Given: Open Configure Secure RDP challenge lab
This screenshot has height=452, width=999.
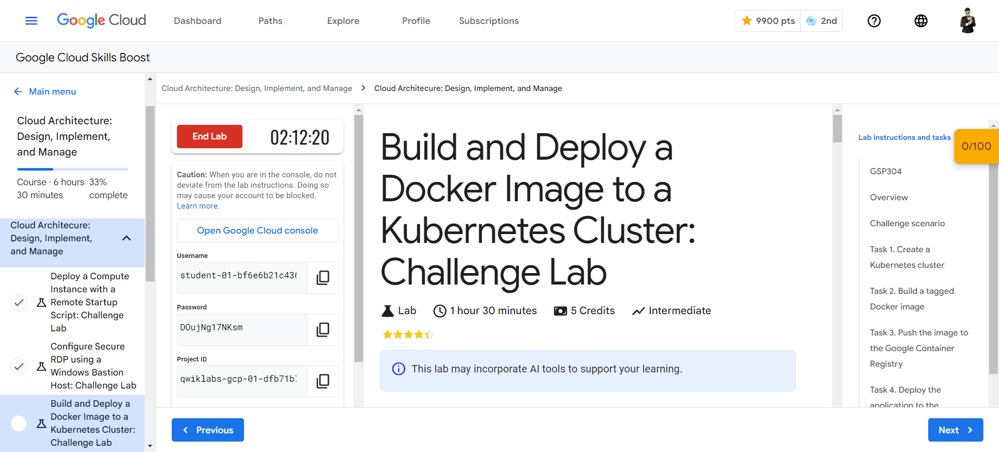Looking at the screenshot, I should click(x=93, y=366).
